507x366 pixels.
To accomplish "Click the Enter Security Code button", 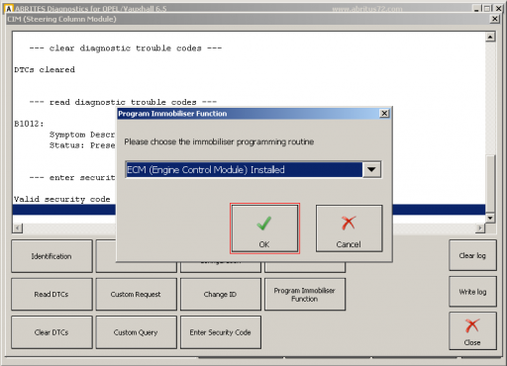I will click(x=221, y=332).
